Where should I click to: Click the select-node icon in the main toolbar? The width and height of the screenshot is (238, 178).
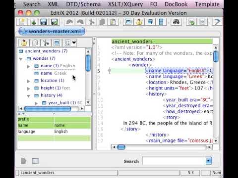[x=128, y=22]
